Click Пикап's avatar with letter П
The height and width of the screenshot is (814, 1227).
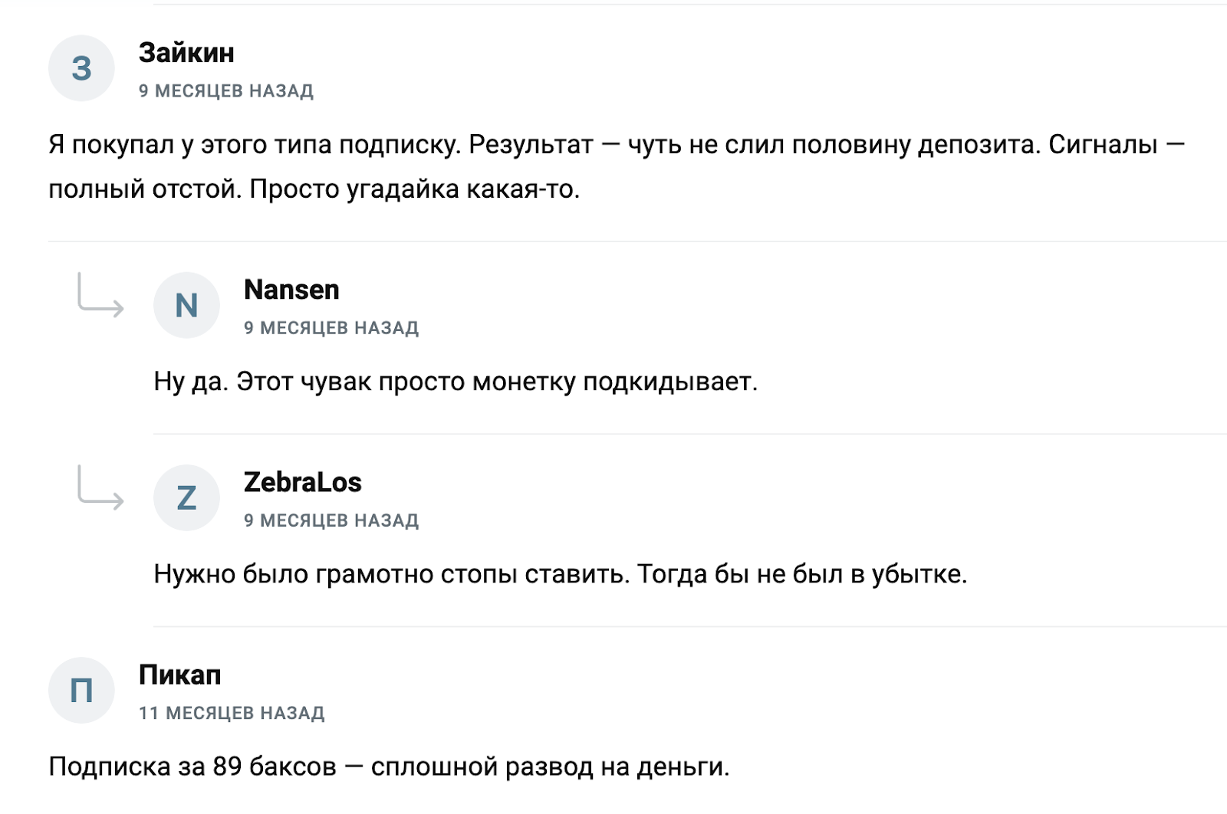[81, 690]
